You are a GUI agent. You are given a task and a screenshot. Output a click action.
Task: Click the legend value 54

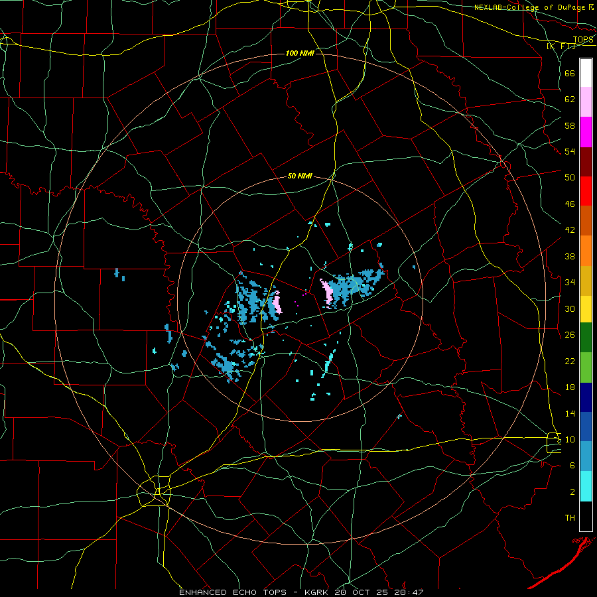[x=570, y=152]
